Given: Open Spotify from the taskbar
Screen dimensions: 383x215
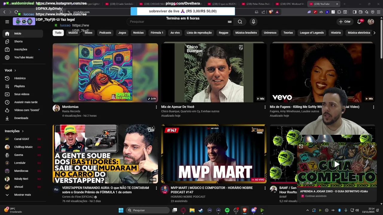Looking at the screenshot, I should [x=227, y=210].
